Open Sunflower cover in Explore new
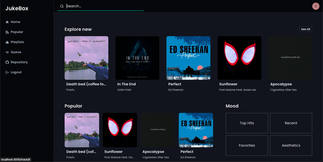This screenshot has height=162, width=323. 239,58
